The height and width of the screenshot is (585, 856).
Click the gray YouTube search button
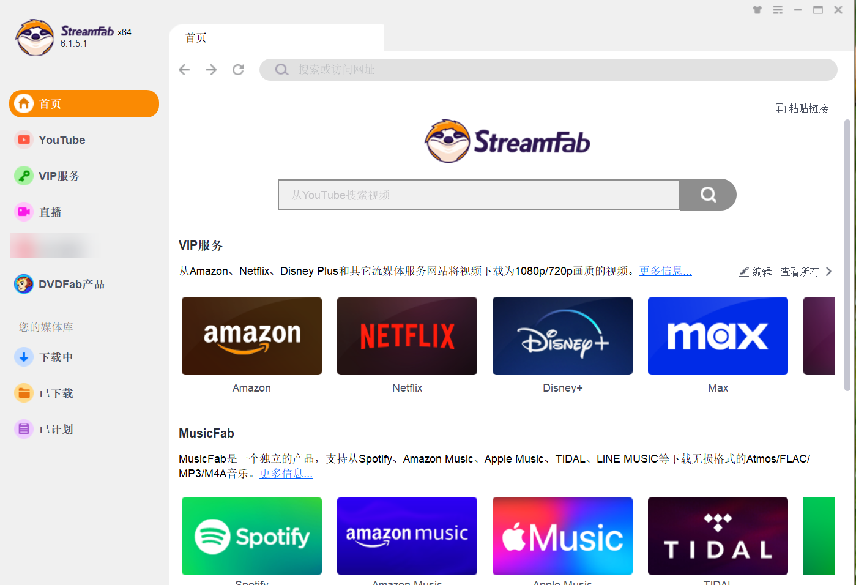708,195
